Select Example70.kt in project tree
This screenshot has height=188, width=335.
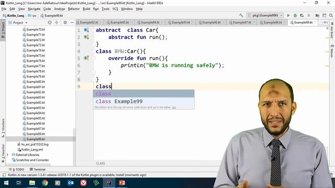coord(33,29)
